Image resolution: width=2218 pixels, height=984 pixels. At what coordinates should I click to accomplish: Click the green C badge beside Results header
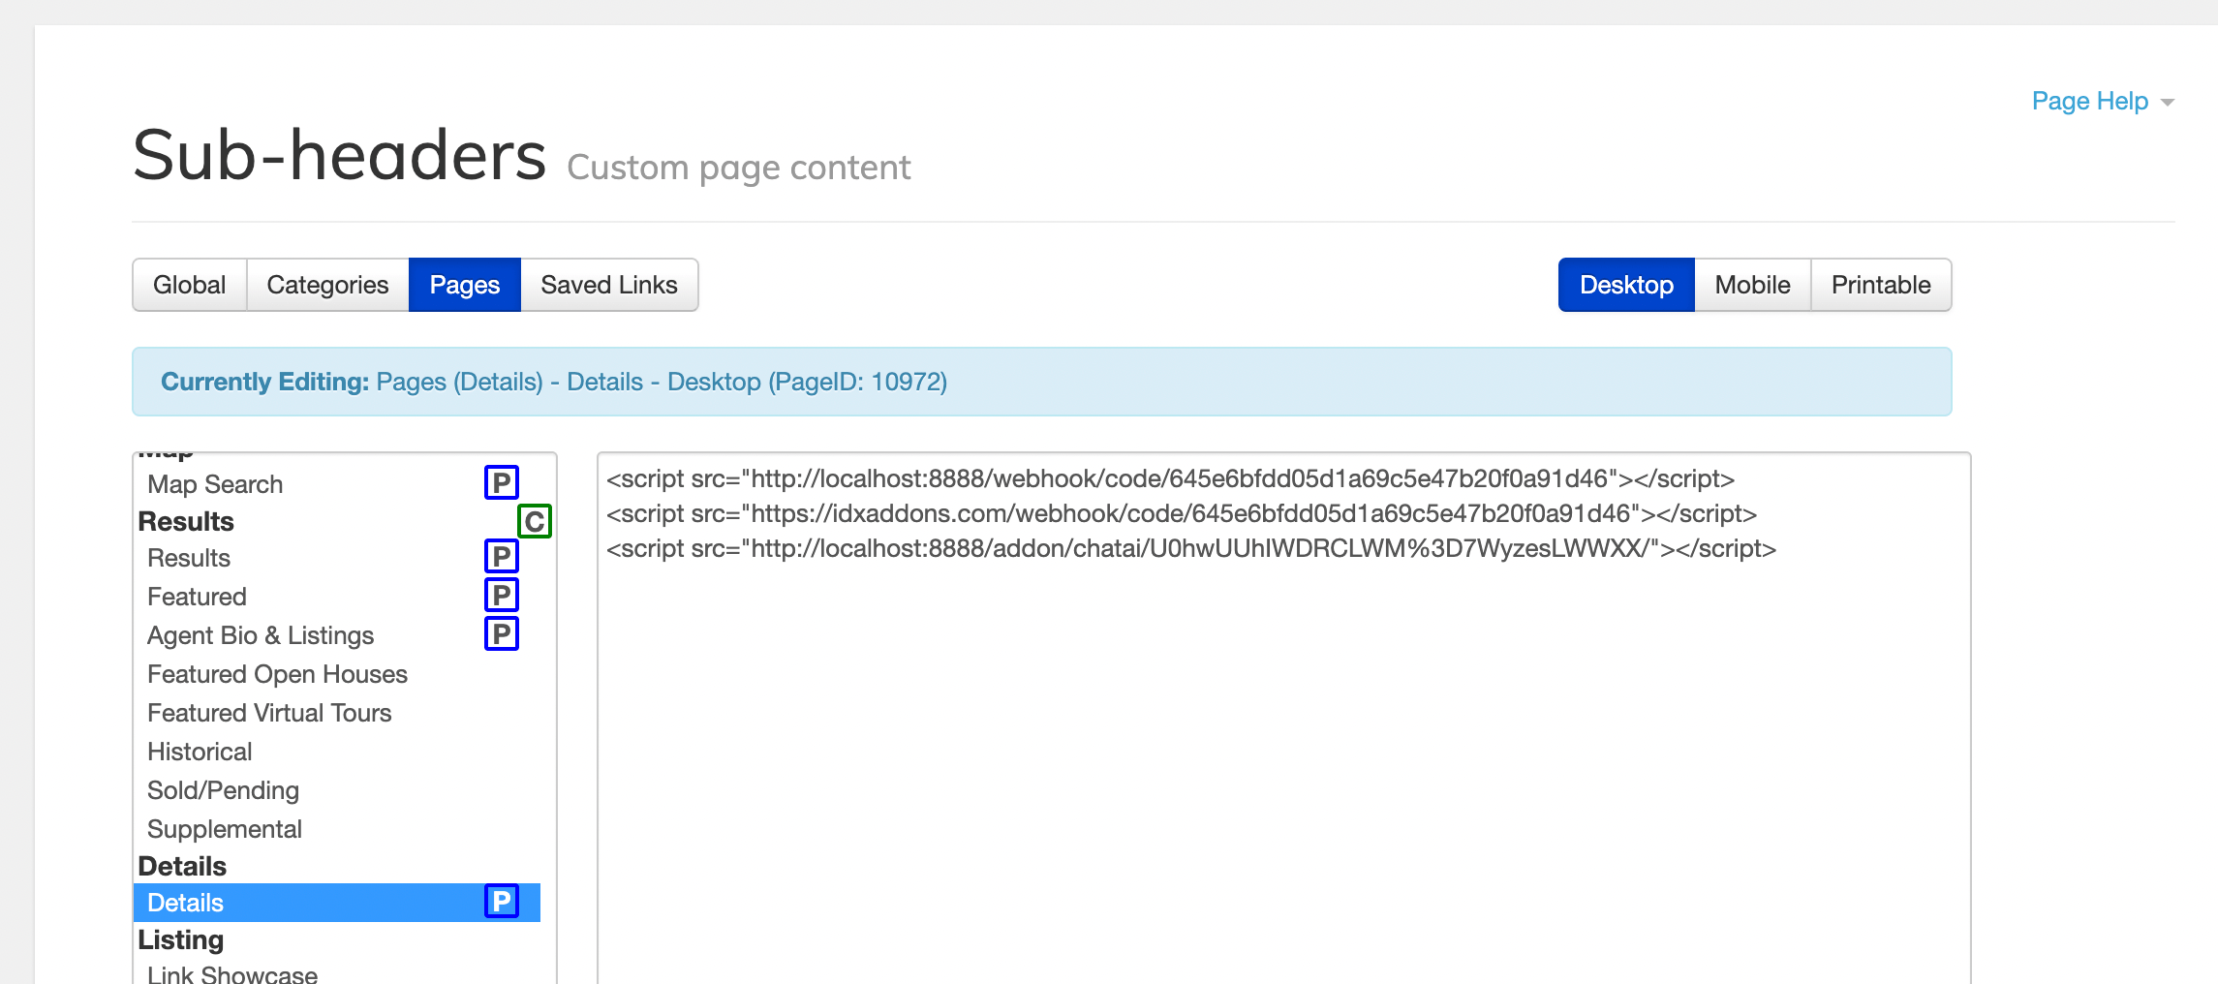pos(534,521)
